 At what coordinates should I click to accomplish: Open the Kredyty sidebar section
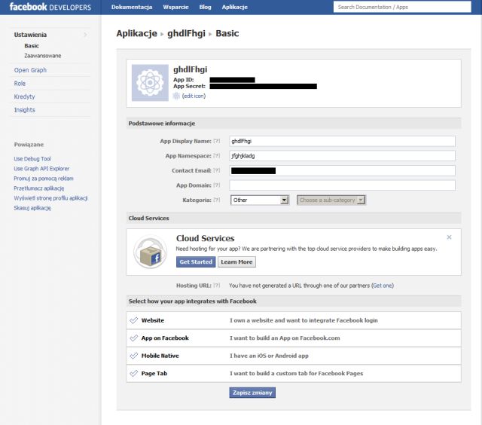(25, 96)
